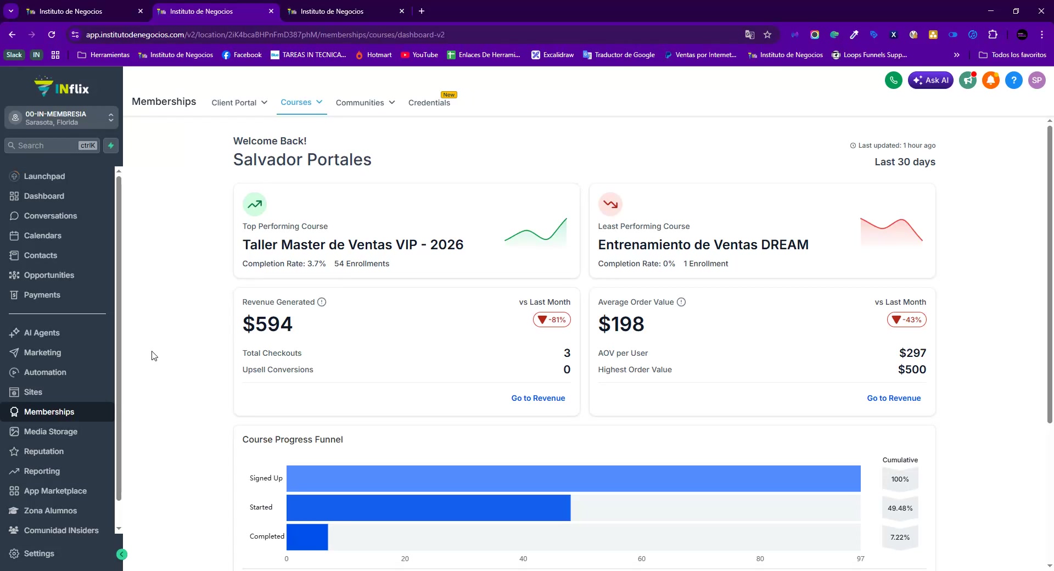Click the sidebar Search field

tap(52, 145)
